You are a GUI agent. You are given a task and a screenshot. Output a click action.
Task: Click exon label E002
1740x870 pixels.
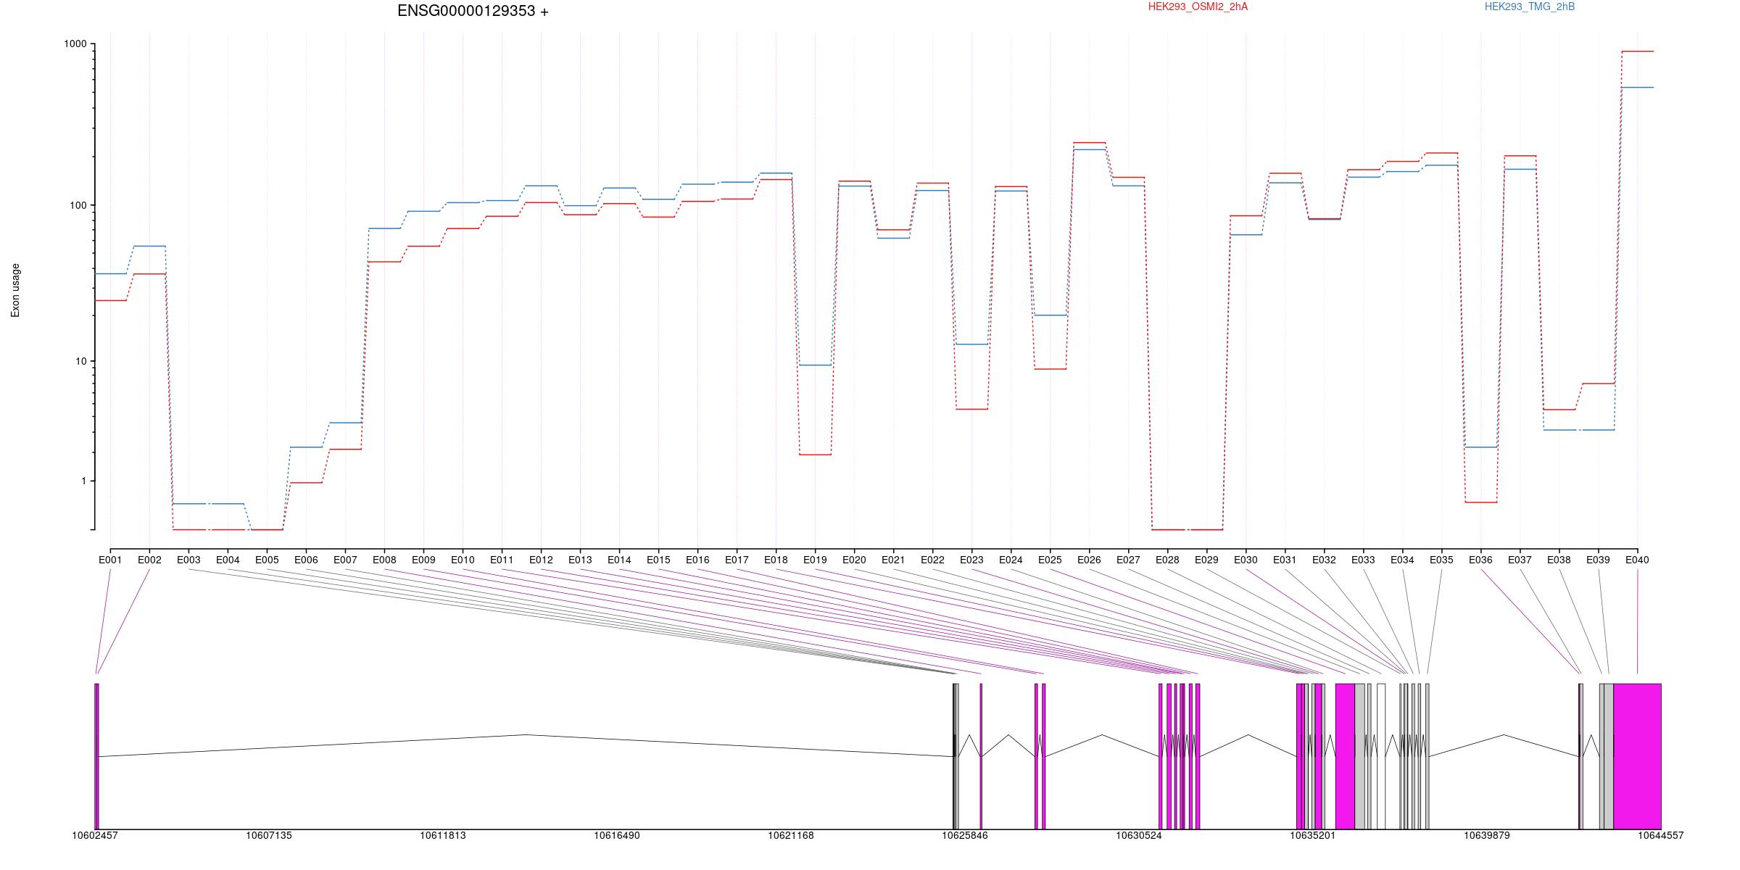click(x=149, y=560)
